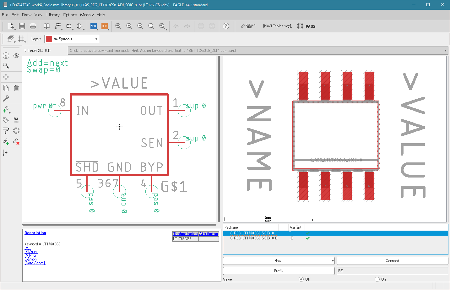Open the library table of contents book icon

(46, 26)
